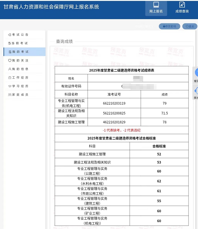Open the 网上报名 tab in the header
198x229 pixels.
tap(156, 8)
